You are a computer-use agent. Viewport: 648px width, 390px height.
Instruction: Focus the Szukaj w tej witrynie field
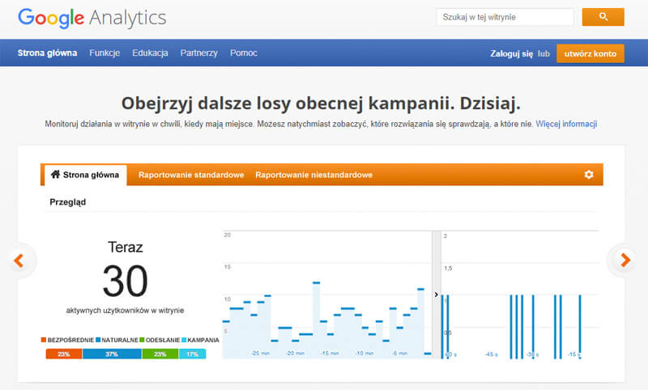(504, 17)
